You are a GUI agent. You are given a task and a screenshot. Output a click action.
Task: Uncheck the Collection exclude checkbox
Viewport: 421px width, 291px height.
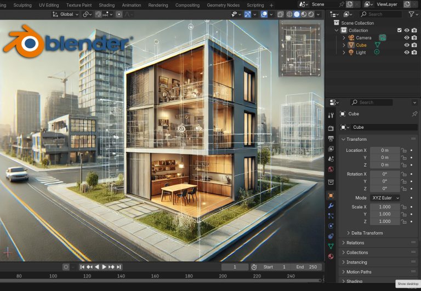click(399, 30)
